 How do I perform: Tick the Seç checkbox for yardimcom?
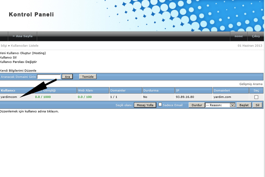tap(256, 97)
